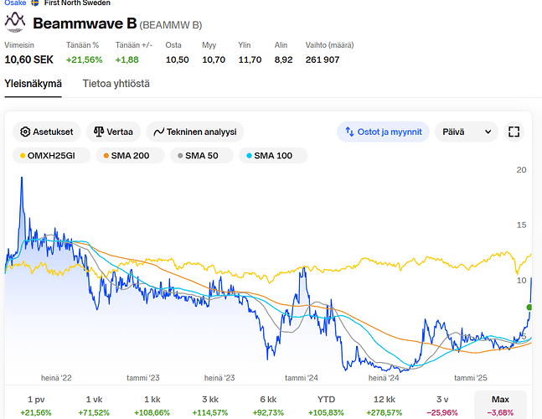542x419 pixels.
Task: Switch to the Tietoa yhtiöstä tab
Action: [116, 84]
